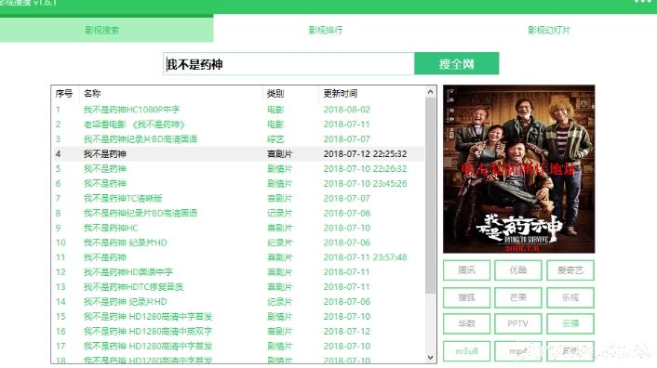This screenshot has width=657, height=368.
Task: Click the search field containing 我不是药神
Action: pos(288,64)
